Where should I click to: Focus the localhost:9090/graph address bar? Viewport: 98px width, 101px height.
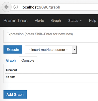[x=59, y=7]
